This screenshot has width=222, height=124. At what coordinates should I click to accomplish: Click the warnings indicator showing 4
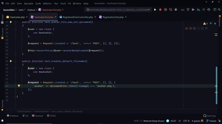[x=205, y=23]
